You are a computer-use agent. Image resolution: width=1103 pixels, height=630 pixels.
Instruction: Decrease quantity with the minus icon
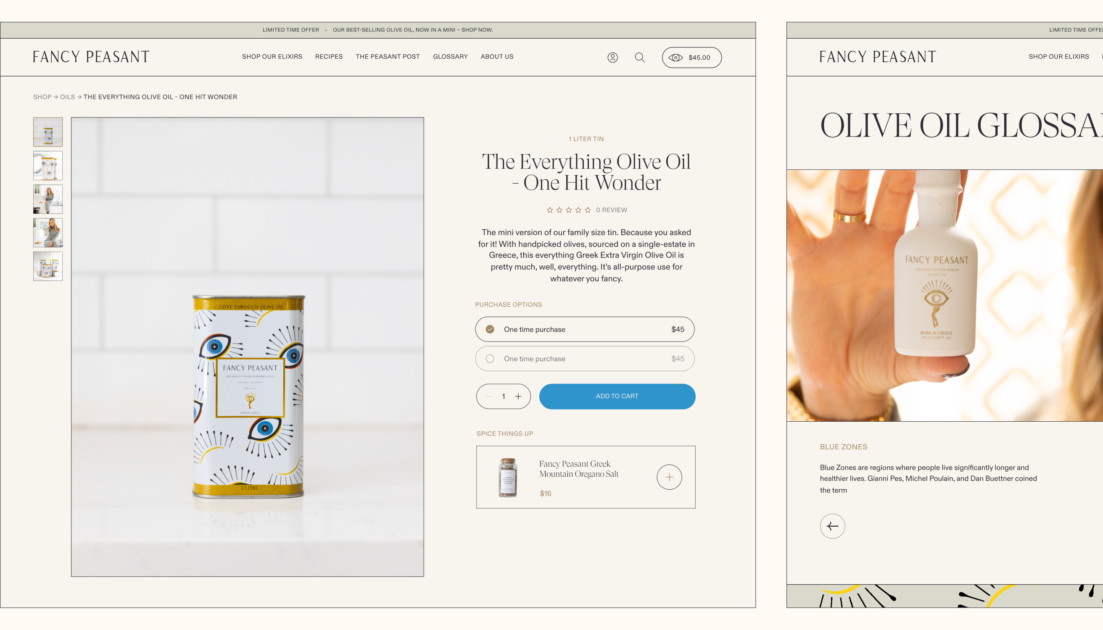[x=489, y=396]
